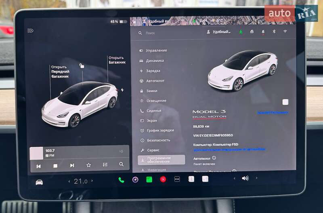Tap the speaker volume icon
This screenshot has width=323, height=213.
click(x=245, y=178)
